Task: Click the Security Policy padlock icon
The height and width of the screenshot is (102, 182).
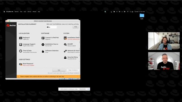Action: click(x=65, y=58)
